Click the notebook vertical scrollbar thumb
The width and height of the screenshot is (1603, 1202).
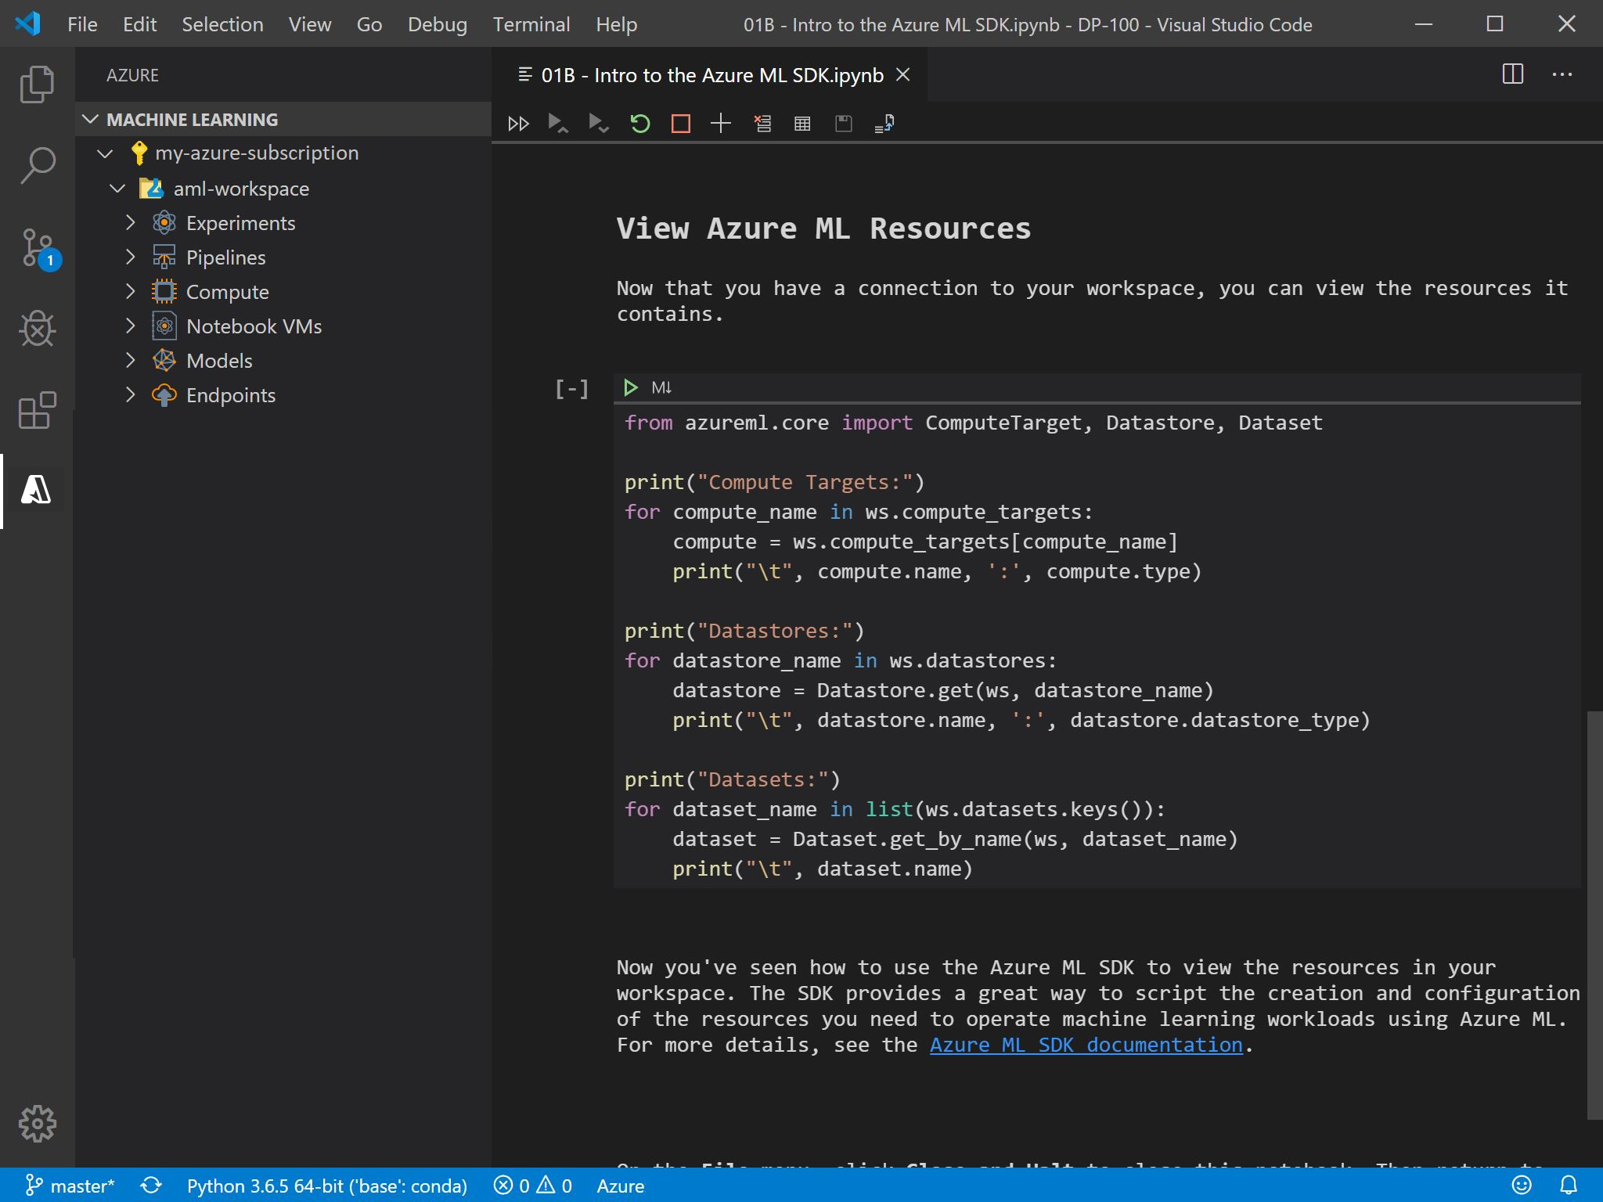coord(1594,915)
